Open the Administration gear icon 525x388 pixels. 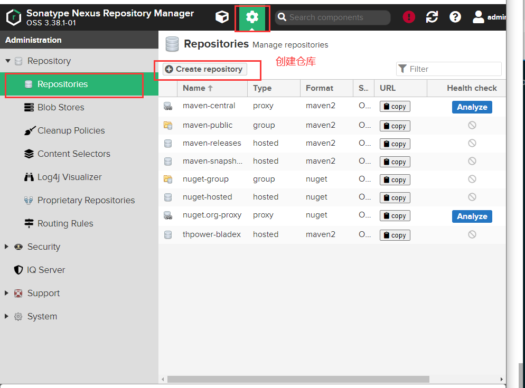point(252,17)
